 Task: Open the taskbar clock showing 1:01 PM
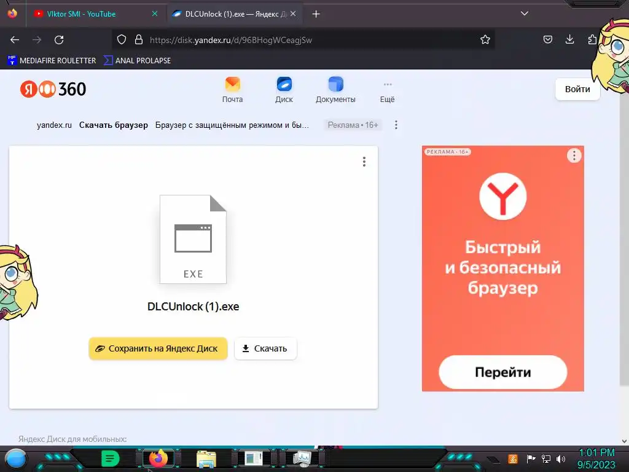596,458
